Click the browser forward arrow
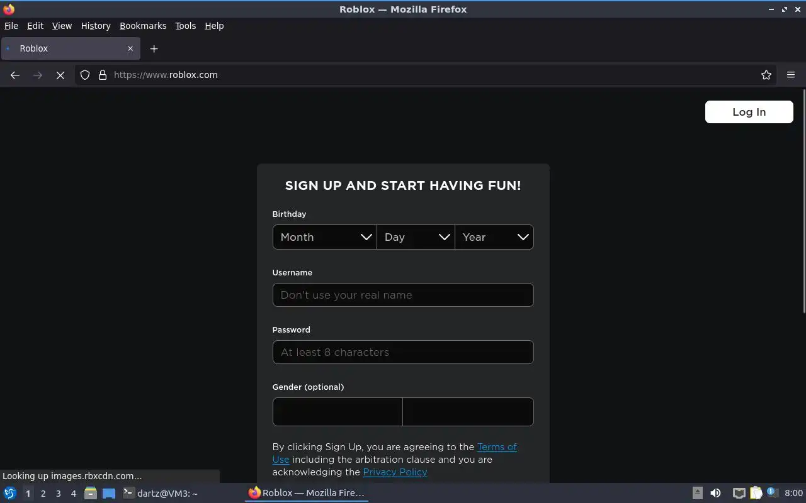806x503 pixels. (38, 75)
